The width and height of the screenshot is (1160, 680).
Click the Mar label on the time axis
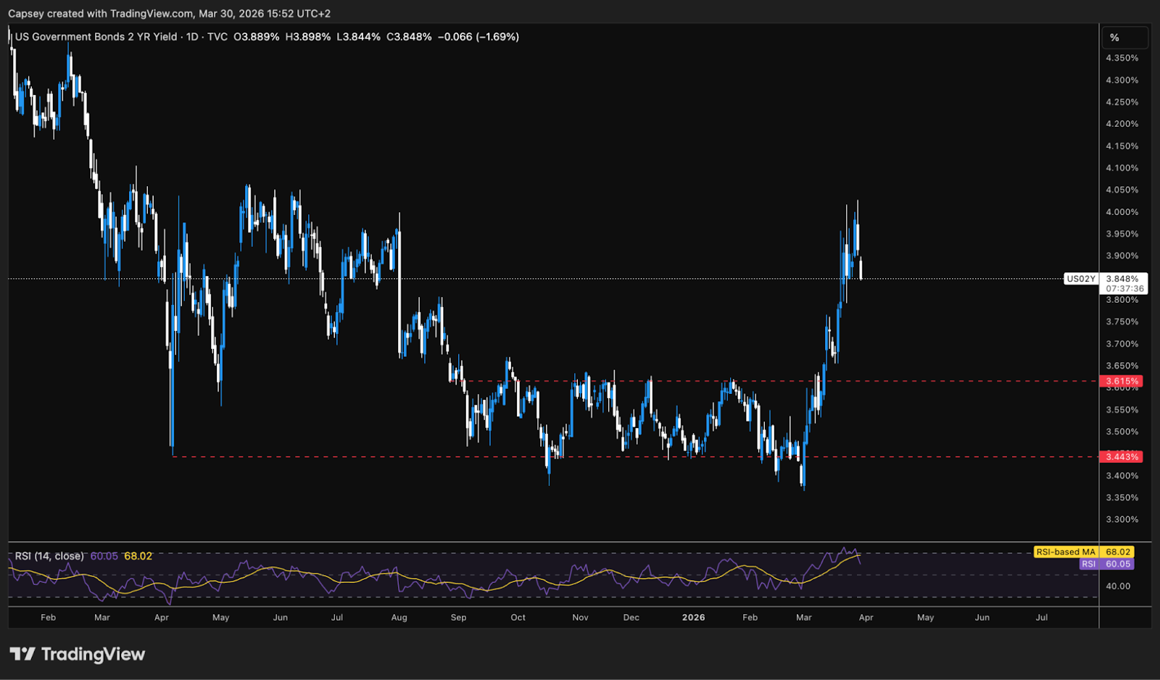point(101,618)
